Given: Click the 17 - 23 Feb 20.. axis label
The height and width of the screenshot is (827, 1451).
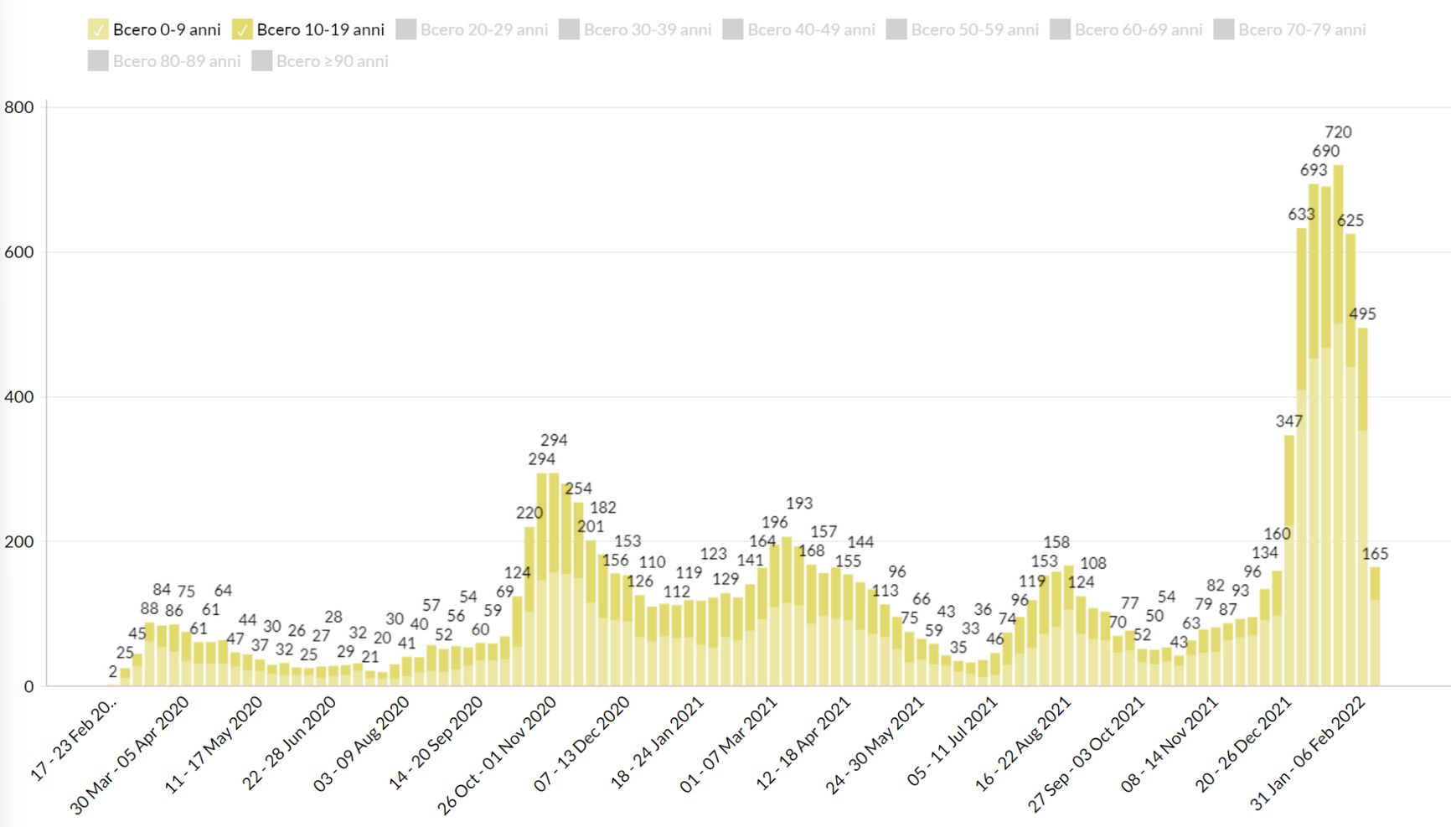Looking at the screenshot, I should (x=75, y=738).
